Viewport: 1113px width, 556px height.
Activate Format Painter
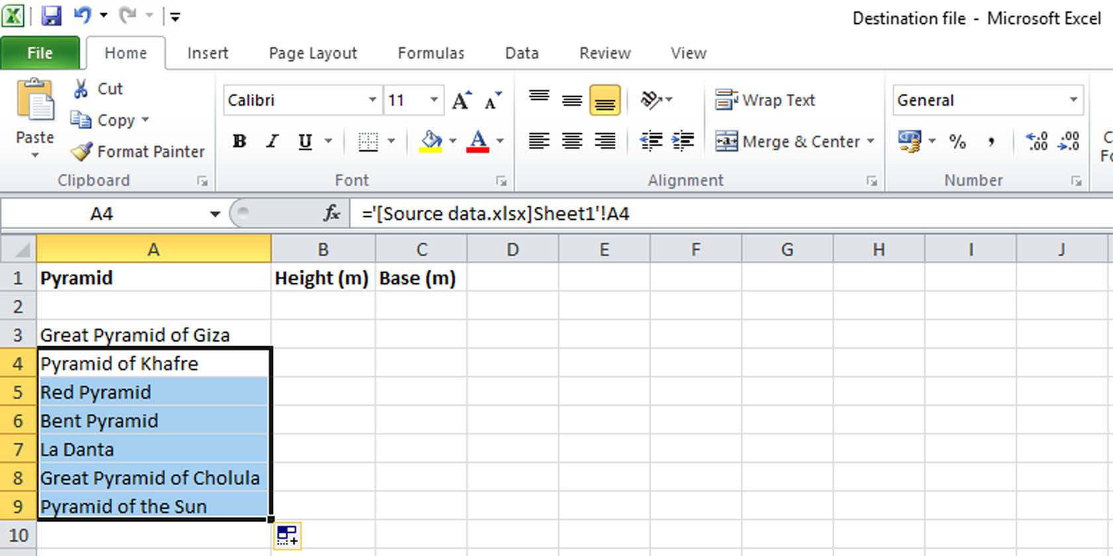click(138, 152)
